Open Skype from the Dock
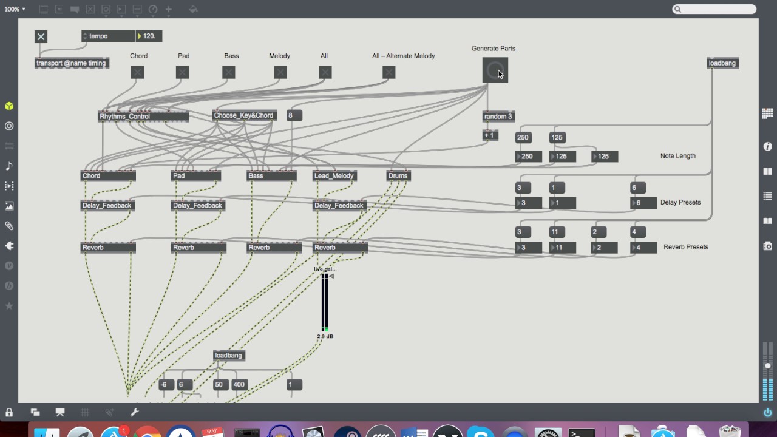The image size is (777, 437). (481, 432)
